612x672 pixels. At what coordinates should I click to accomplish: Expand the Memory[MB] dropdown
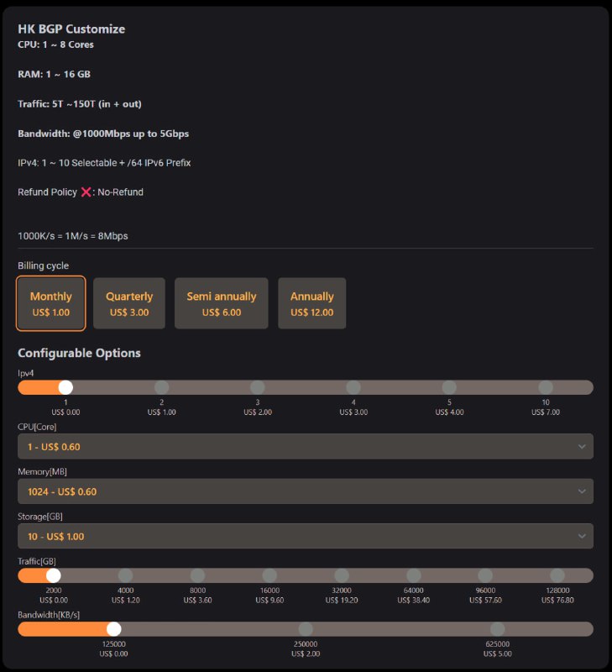(305, 491)
